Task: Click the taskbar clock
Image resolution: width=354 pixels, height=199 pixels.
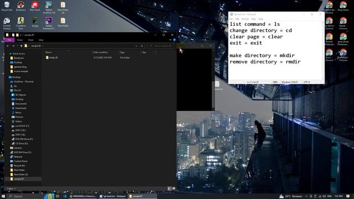Action: [x=339, y=196]
